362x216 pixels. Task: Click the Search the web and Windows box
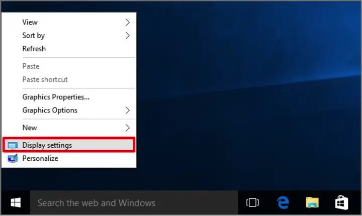coord(134,202)
